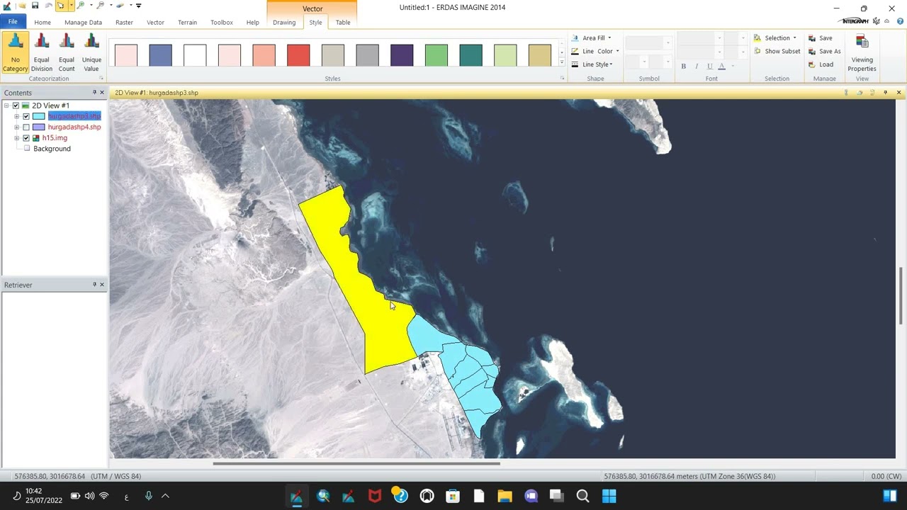The width and height of the screenshot is (907, 510).
Task: Choose the zoom out magnifier tool
Action: (x=101, y=6)
